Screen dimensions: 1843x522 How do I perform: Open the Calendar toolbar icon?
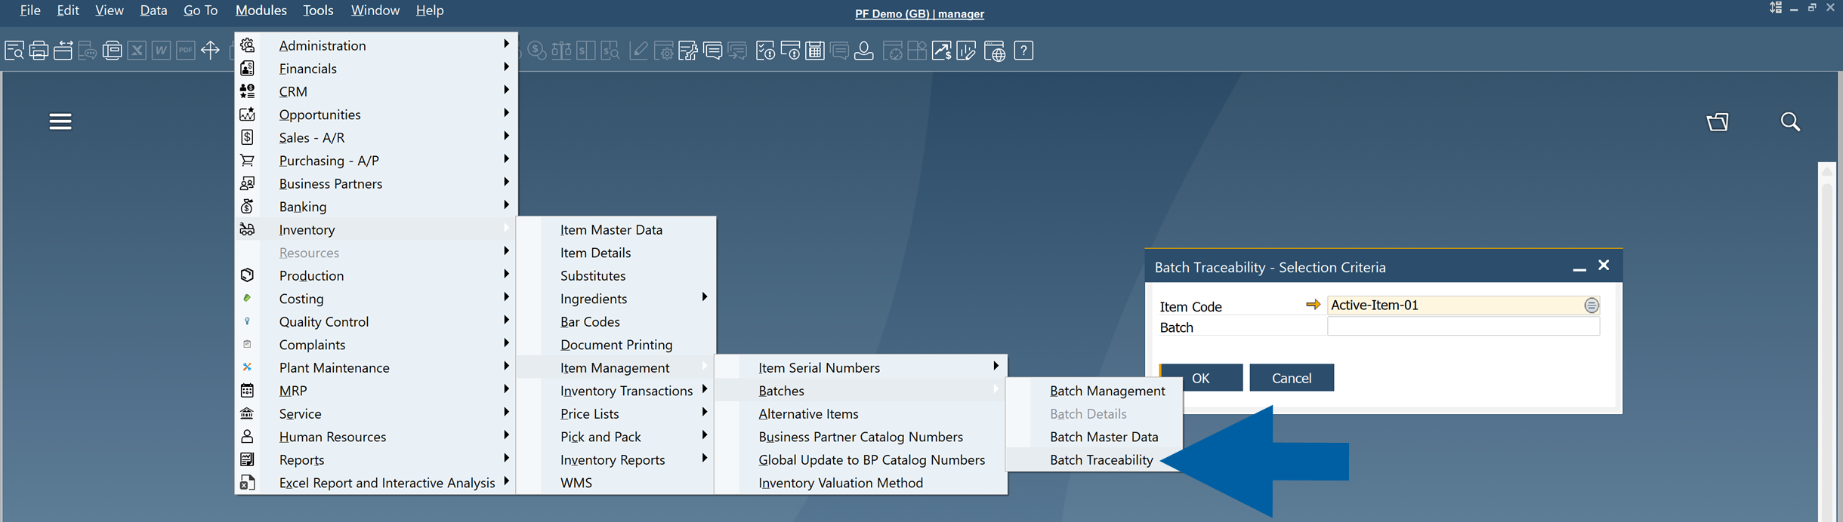pyautogui.click(x=815, y=51)
